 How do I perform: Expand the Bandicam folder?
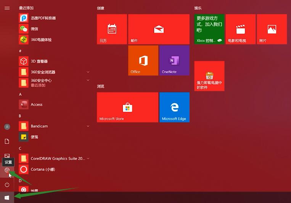click(88, 126)
